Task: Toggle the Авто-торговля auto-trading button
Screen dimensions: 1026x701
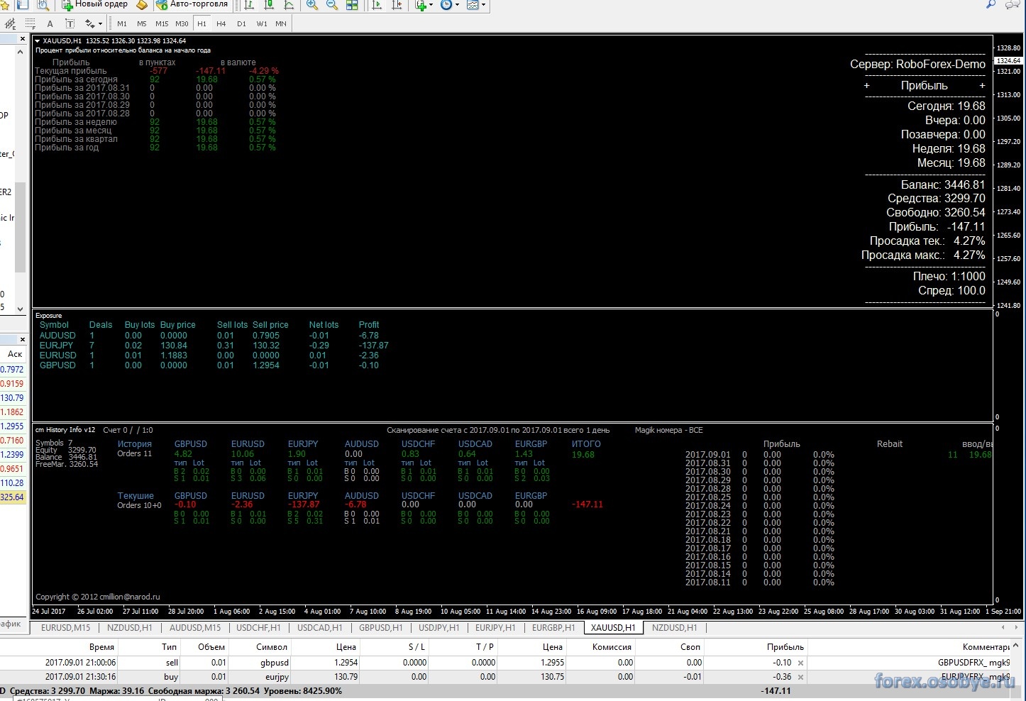Action: tap(192, 4)
